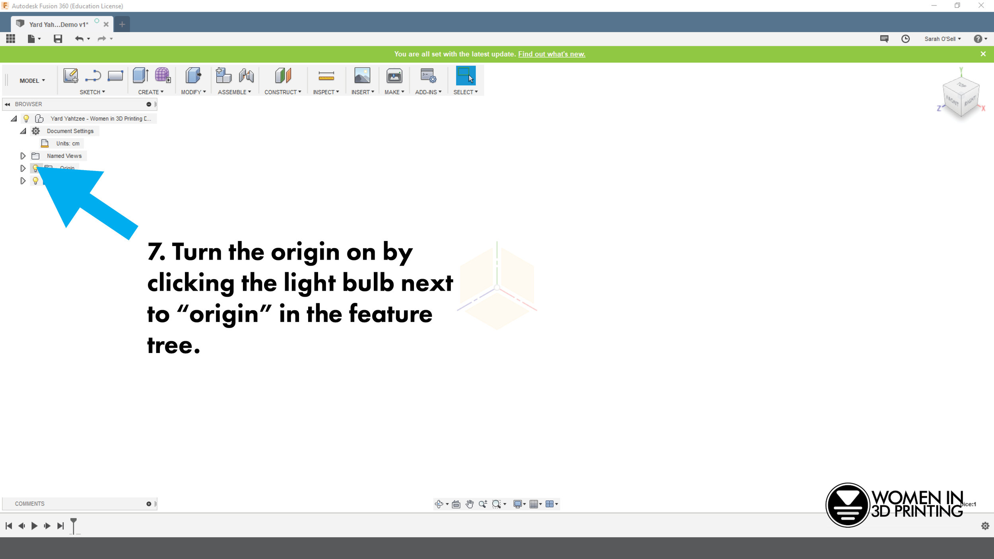Click the timeline end marker
The height and width of the screenshot is (559, 994).
(x=74, y=526)
